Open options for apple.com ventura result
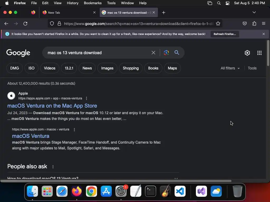Image resolution: width=270 pixels, height=202 pixels. point(74,129)
